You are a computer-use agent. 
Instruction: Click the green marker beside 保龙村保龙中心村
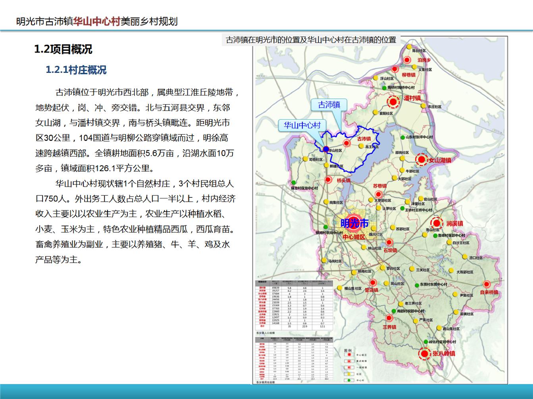[x=293, y=183]
